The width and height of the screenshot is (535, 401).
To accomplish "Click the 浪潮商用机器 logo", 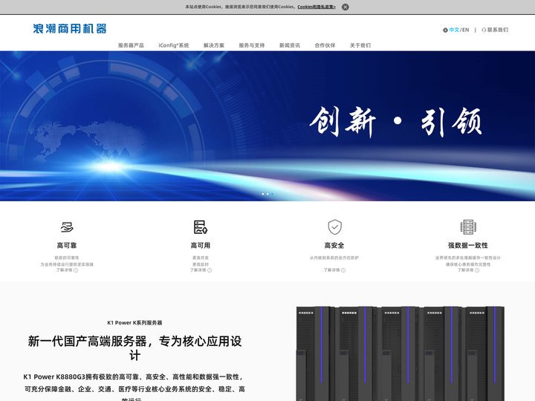I will click(x=70, y=28).
